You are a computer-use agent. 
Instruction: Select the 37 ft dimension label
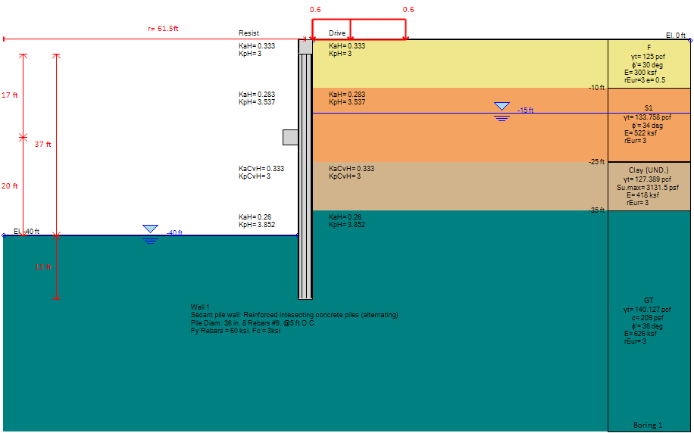click(x=43, y=144)
